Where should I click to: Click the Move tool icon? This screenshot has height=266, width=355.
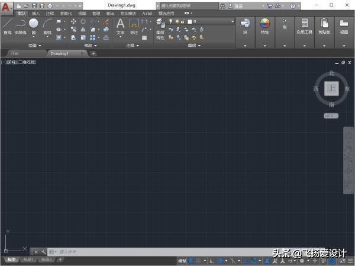(x=73, y=21)
